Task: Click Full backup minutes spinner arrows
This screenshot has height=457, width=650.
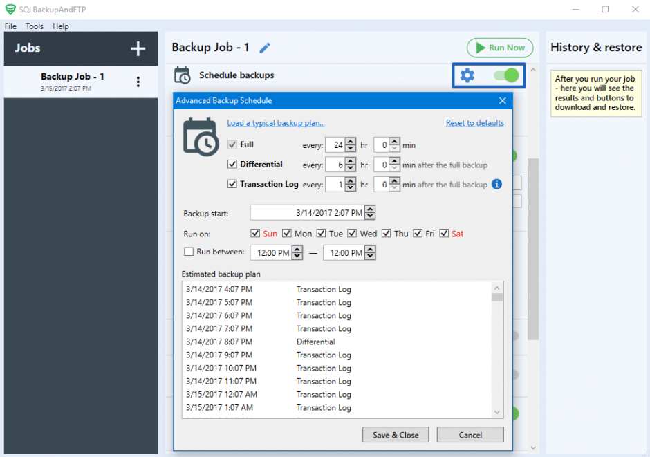Action: tap(395, 144)
